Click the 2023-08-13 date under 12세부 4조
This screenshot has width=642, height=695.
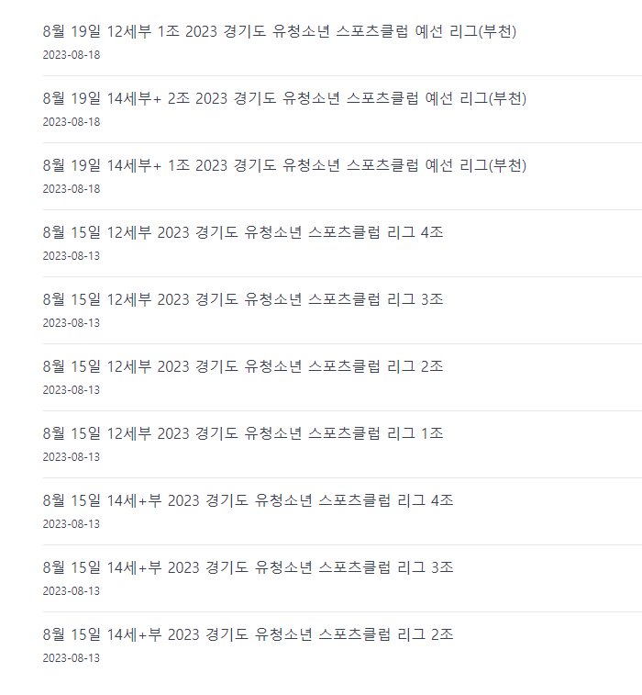[72, 256]
